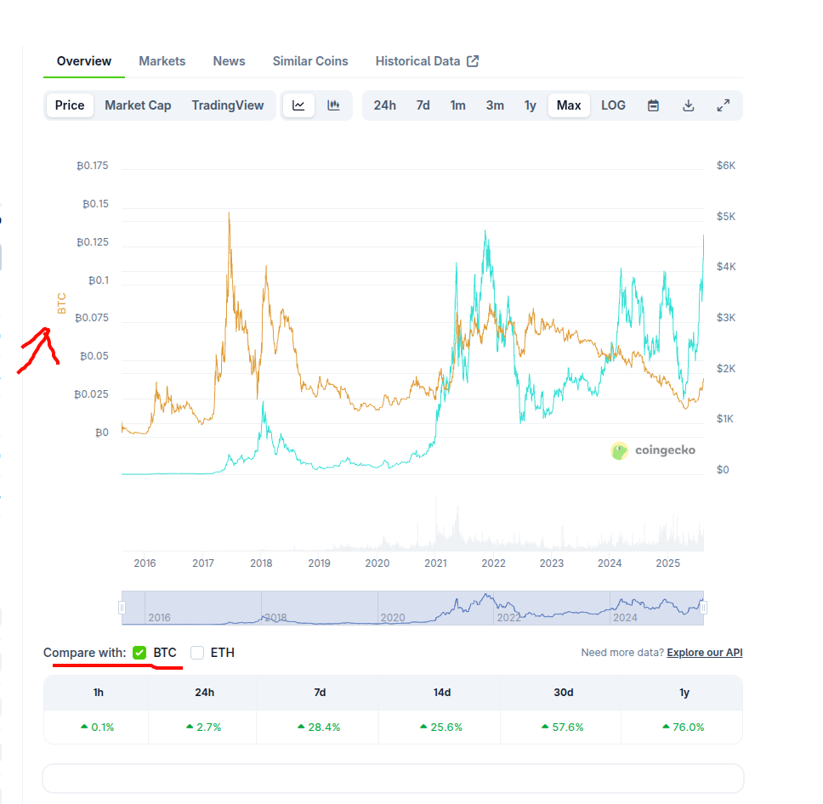The width and height of the screenshot is (823, 804).
Task: Download chart data icon
Action: 688,105
